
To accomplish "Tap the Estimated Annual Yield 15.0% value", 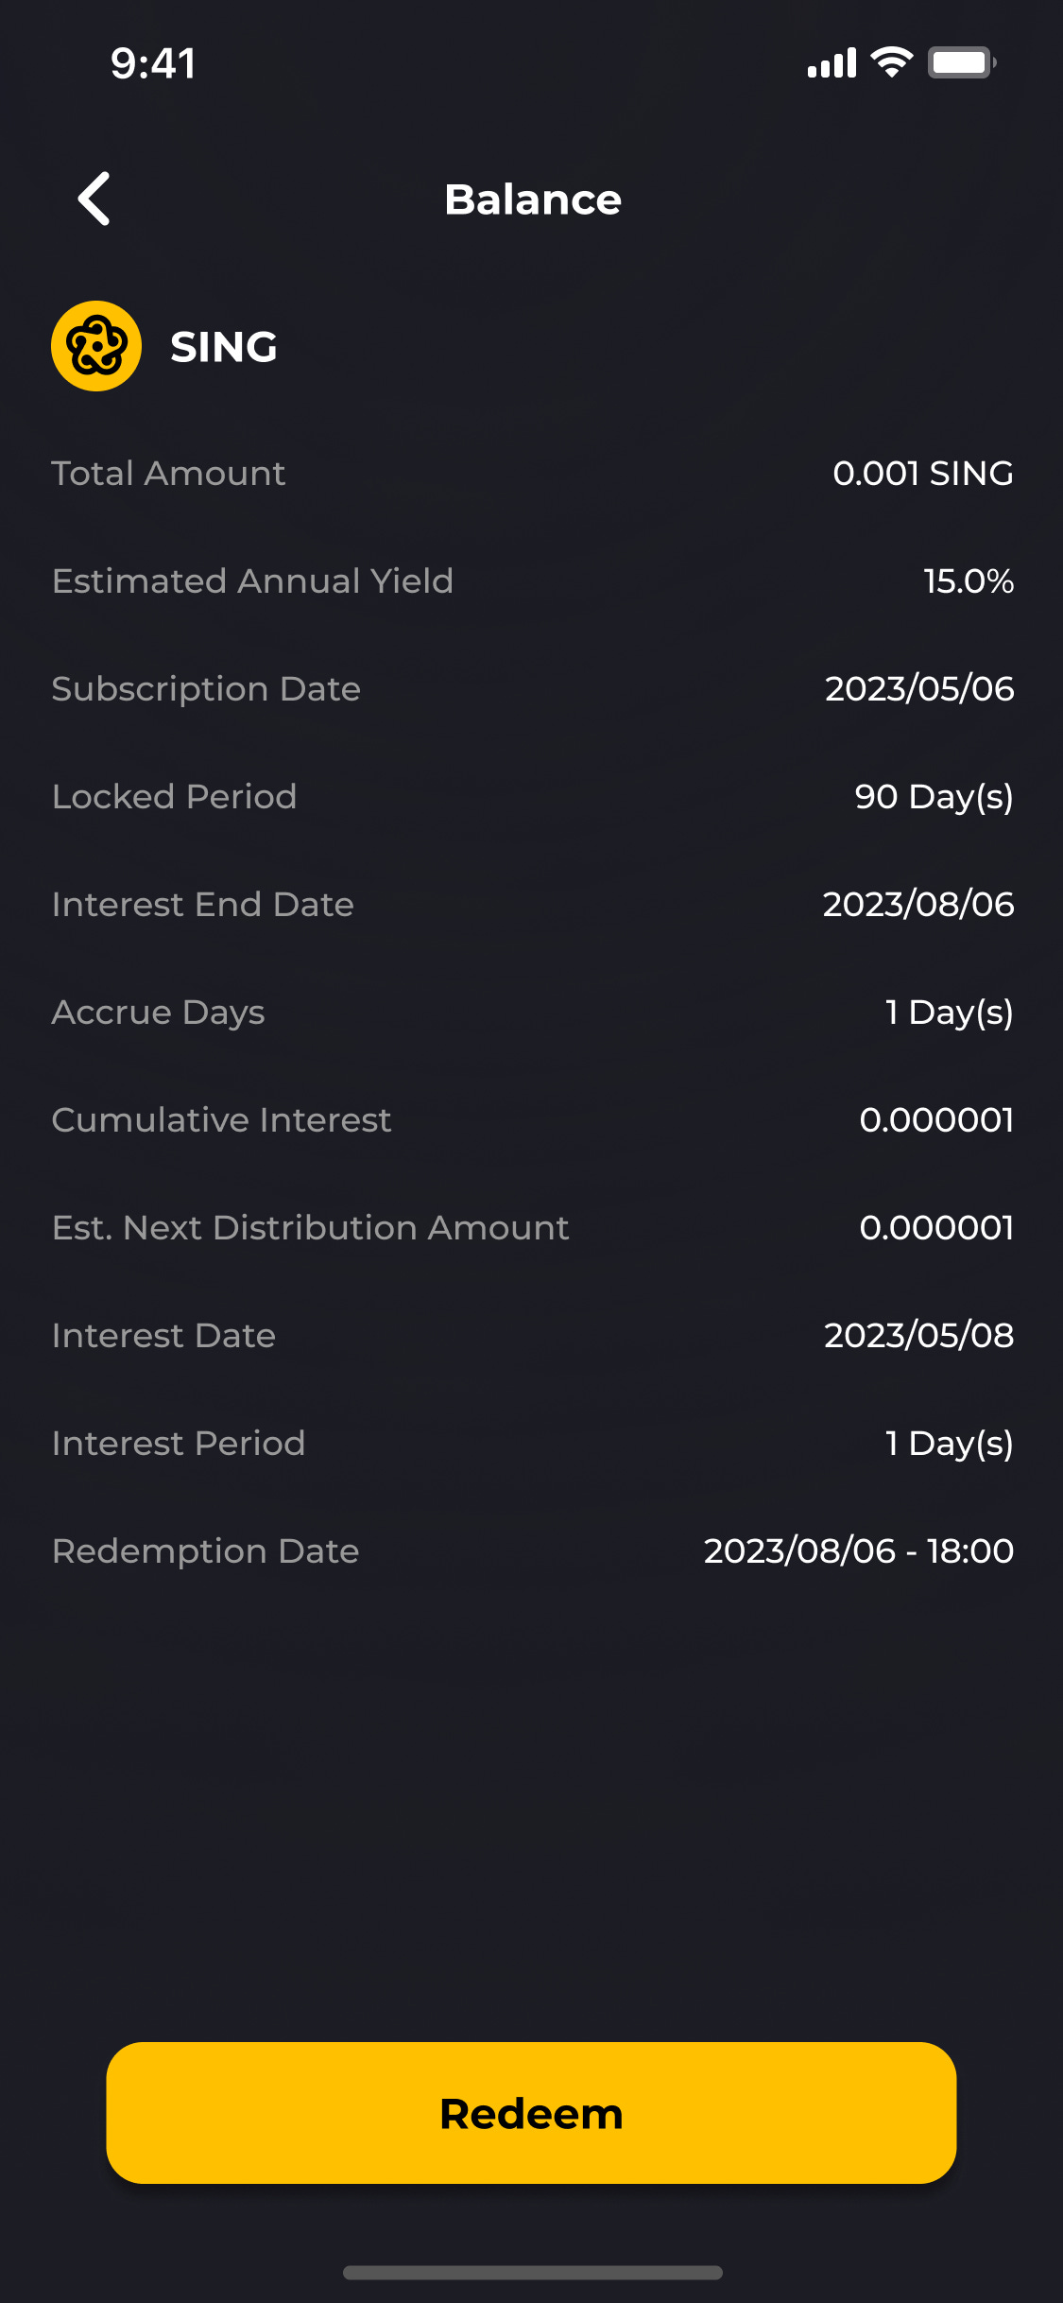I will (x=968, y=580).
